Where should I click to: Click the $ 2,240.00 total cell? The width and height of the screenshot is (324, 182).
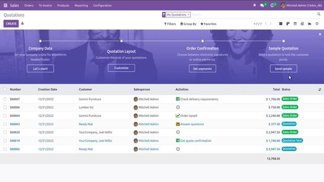point(273,116)
